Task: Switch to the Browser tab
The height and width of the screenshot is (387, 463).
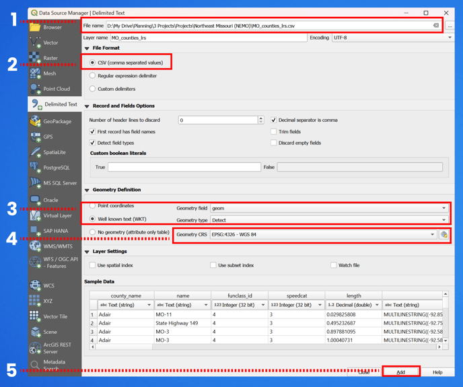Action: [x=36, y=28]
